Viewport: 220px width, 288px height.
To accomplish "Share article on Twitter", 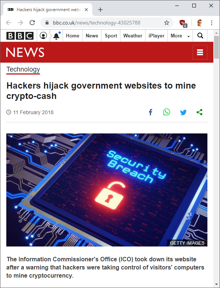I will pos(183,112).
